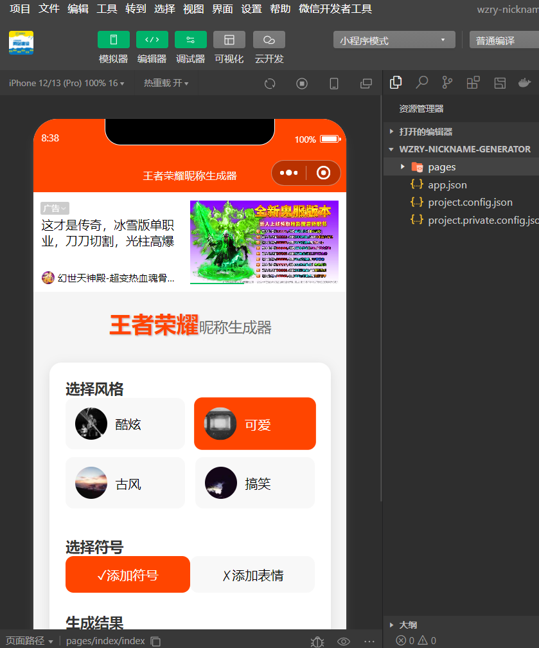Screen dimensions: 539x648
Task: Close the mini program with the capsule circle
Action: click(x=323, y=173)
